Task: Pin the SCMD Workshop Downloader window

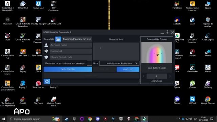Action: (167, 32)
